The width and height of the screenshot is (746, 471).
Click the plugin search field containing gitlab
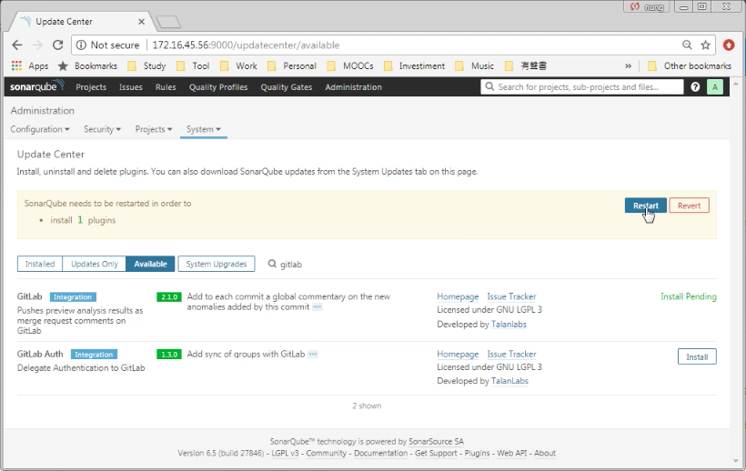pos(291,265)
